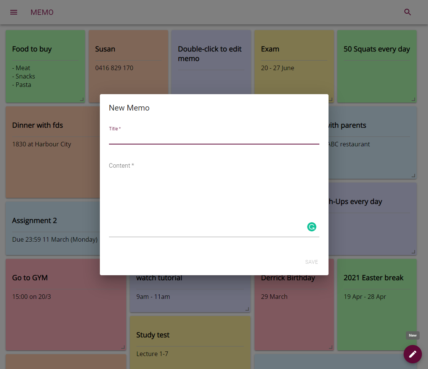Click the pencil New memo button
This screenshot has width=428, height=369.
click(x=412, y=354)
